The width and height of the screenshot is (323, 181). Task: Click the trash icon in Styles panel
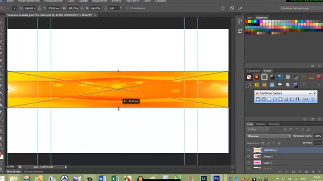pyautogui.click(x=319, y=119)
